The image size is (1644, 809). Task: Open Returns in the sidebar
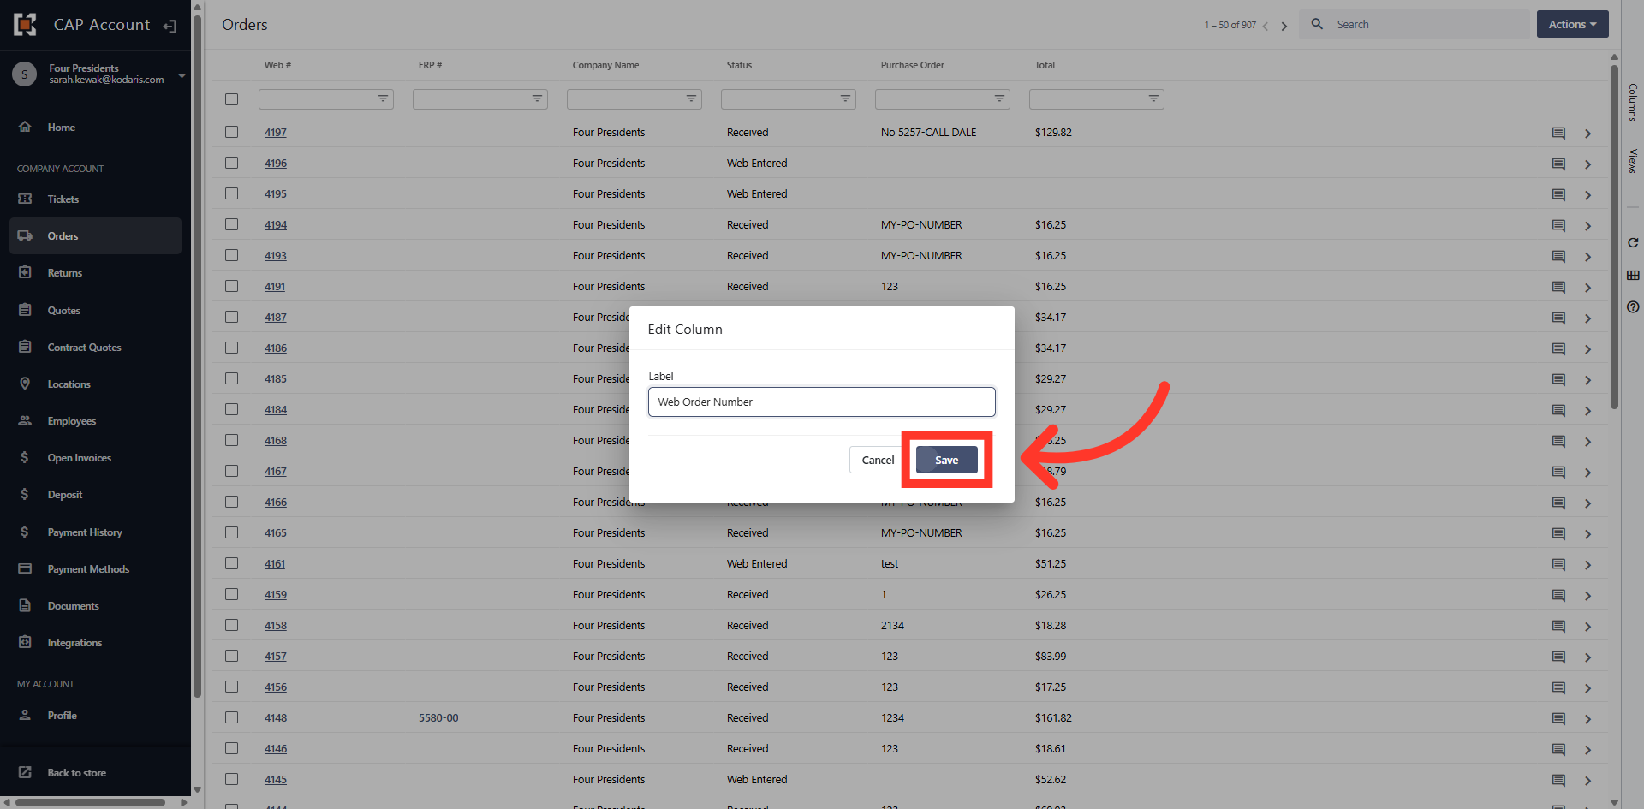[95, 273]
